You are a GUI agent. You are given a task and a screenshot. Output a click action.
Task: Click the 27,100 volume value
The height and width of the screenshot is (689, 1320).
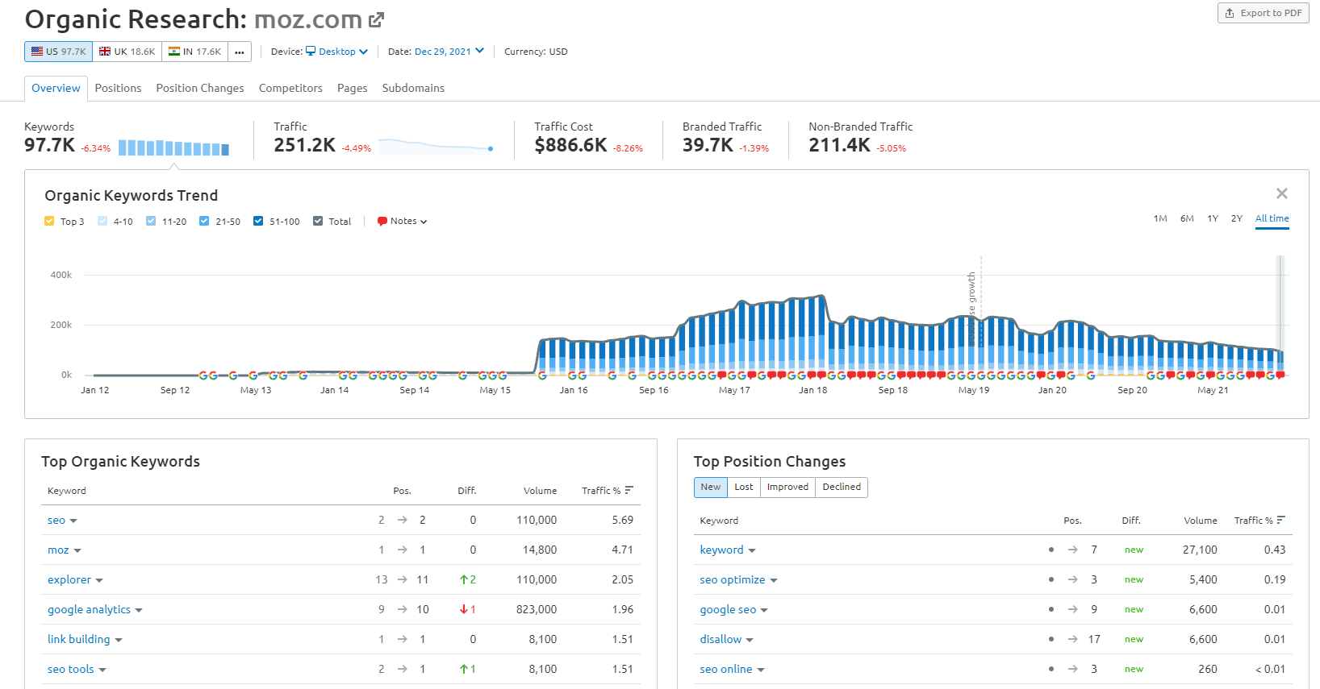click(x=1200, y=550)
